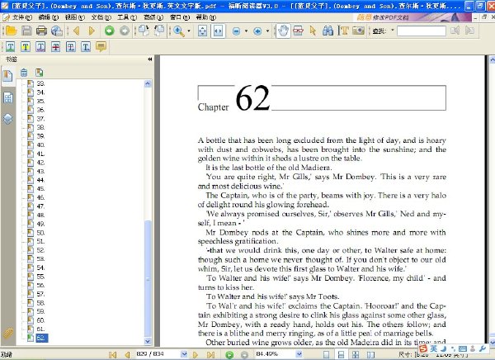Delete bookmark with trash icon
The width and height of the screenshot is (495, 360).
(x=24, y=73)
